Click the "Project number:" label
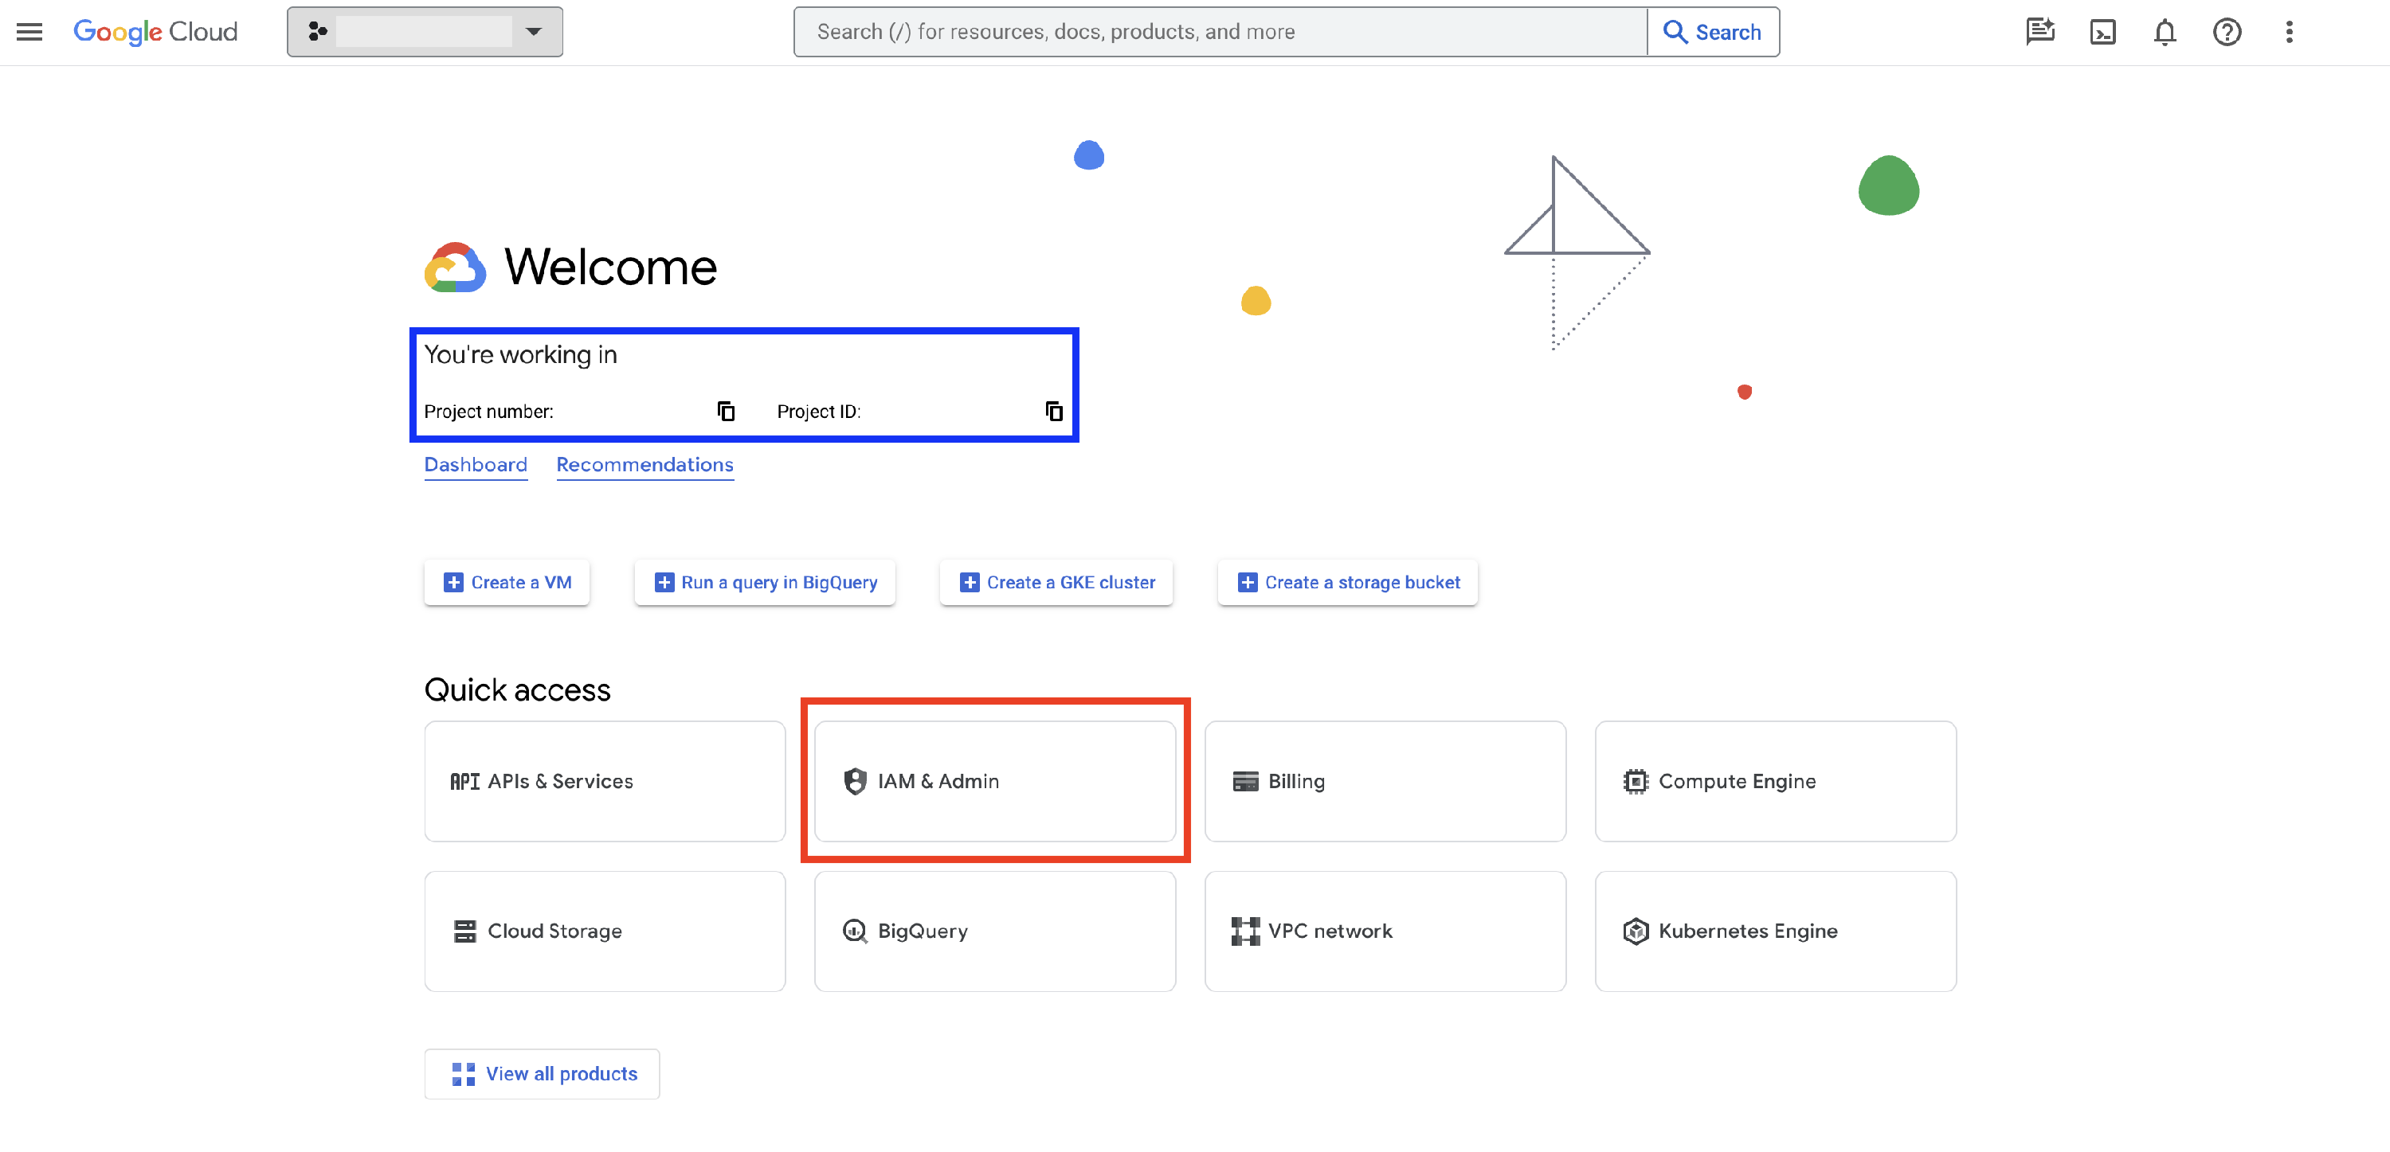 point(488,411)
